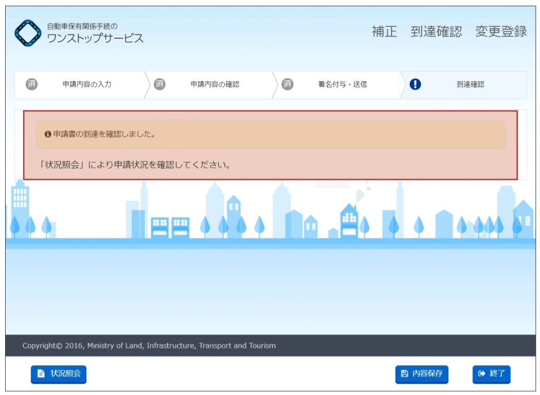Select the 署名付与・送信 step label
The height and width of the screenshot is (395, 540).
[342, 85]
